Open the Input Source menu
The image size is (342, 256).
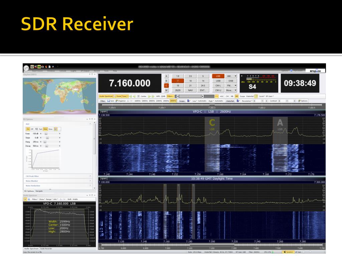tap(37, 71)
